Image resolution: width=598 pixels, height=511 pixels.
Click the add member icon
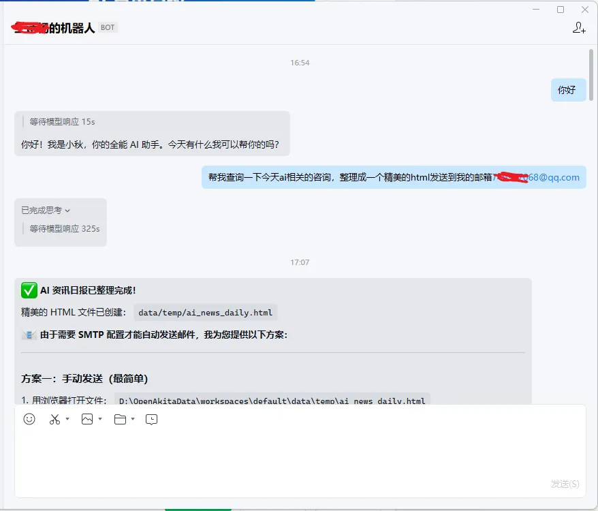[x=578, y=27]
